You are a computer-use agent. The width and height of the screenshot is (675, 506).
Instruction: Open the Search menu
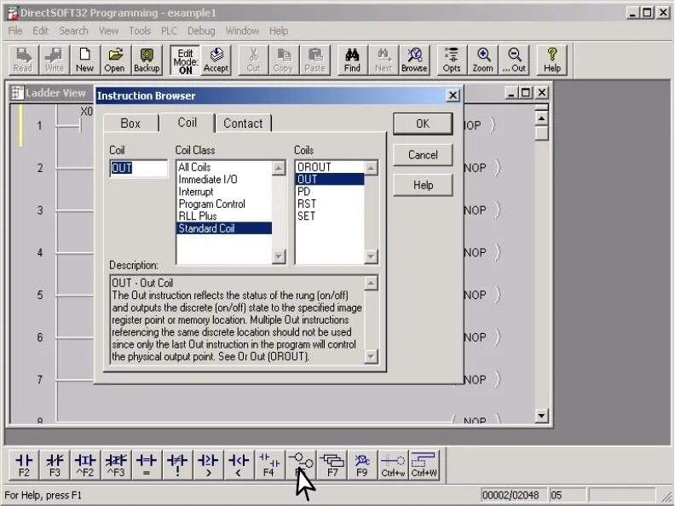tap(73, 31)
